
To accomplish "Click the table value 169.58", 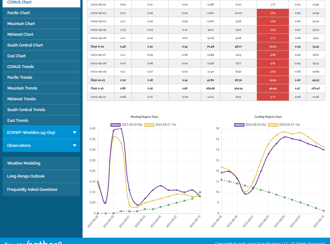I will [x=210, y=88].
